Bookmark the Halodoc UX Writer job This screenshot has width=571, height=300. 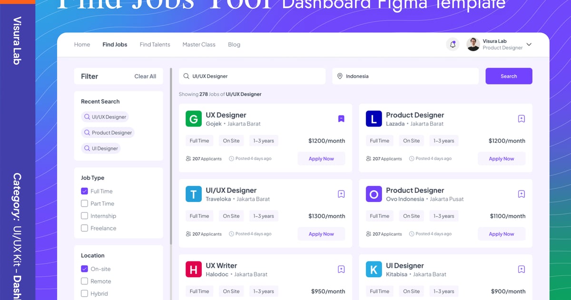tap(341, 270)
